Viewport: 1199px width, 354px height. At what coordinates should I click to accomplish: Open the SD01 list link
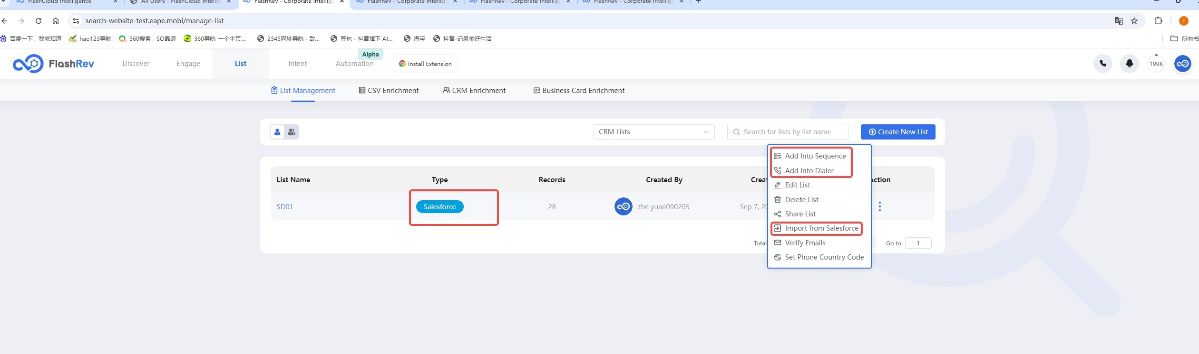point(285,207)
